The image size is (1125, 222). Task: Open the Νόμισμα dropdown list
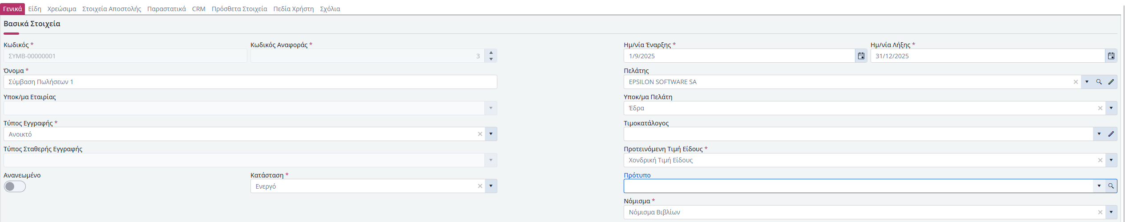1111,212
